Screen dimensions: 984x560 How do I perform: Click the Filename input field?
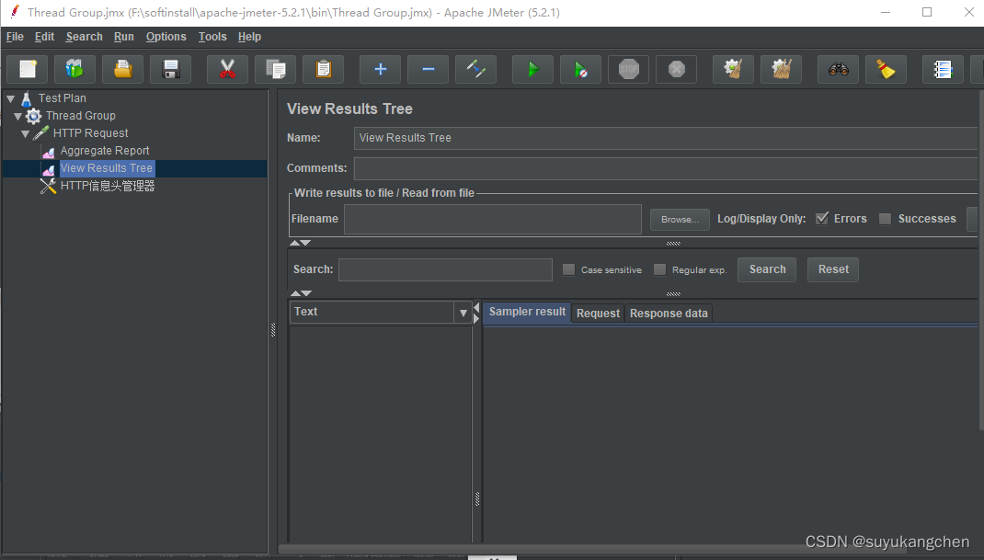[493, 219]
